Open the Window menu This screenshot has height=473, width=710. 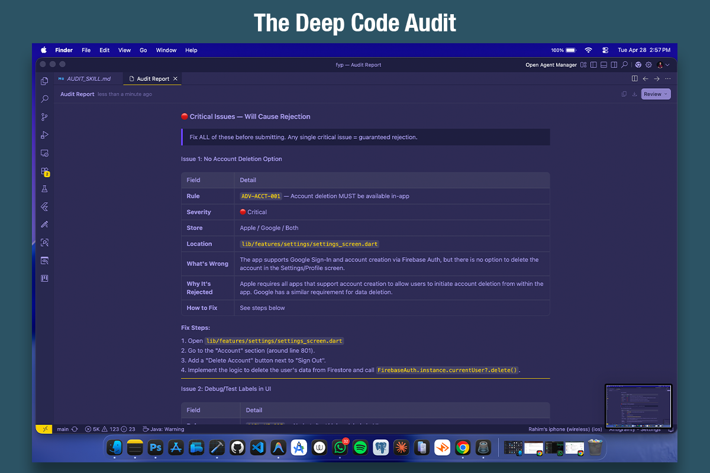pos(166,50)
